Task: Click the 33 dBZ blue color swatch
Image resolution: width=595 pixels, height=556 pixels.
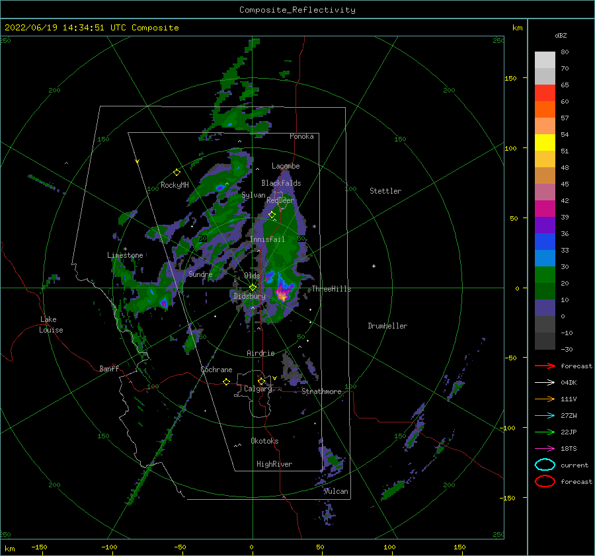Action: pos(545,258)
